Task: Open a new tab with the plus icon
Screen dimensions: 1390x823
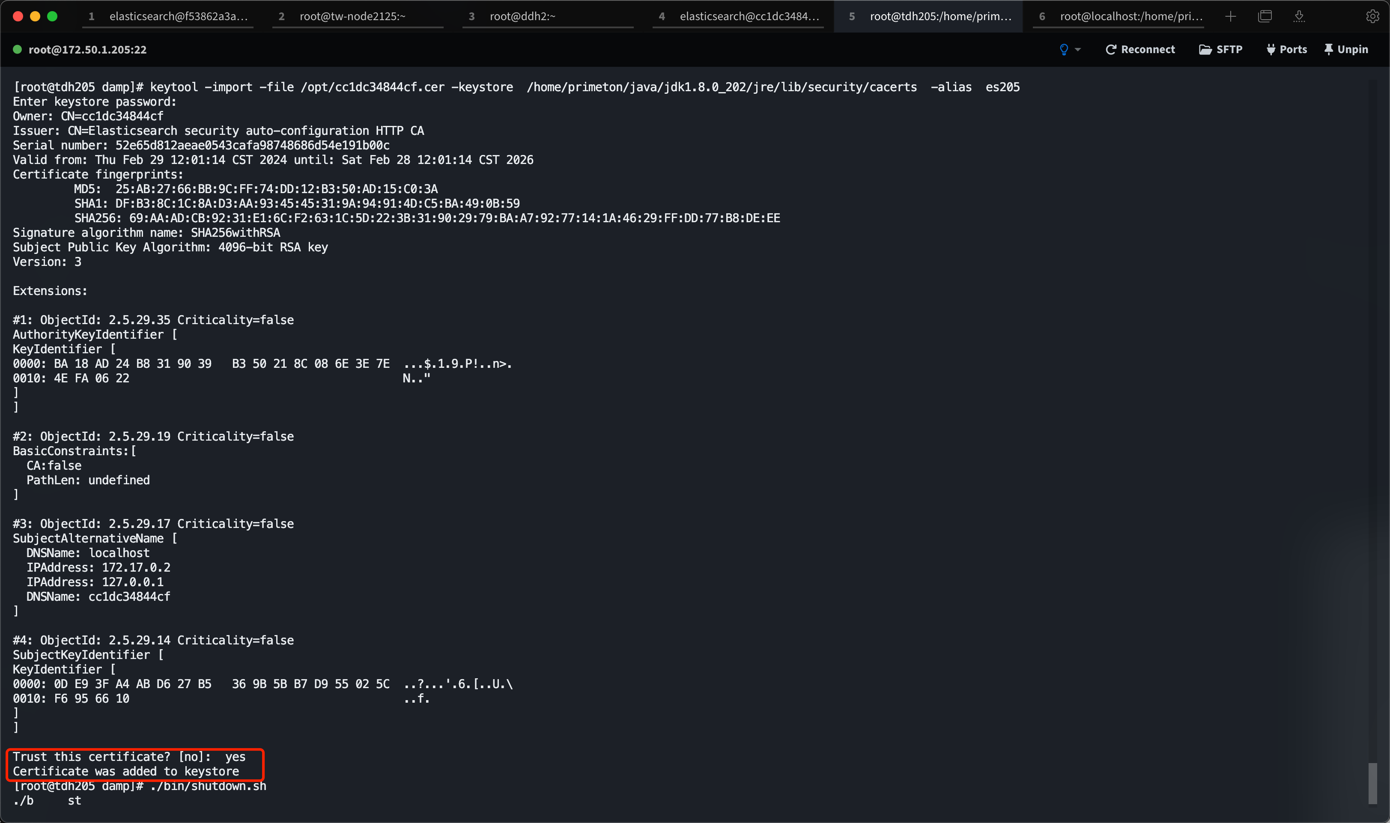Action: [1230, 16]
